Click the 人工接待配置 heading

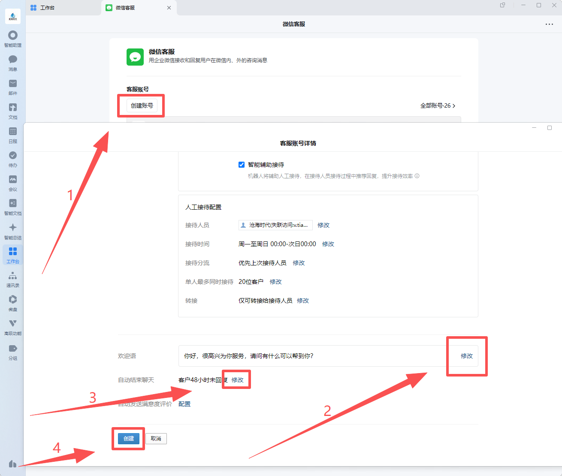(x=203, y=207)
